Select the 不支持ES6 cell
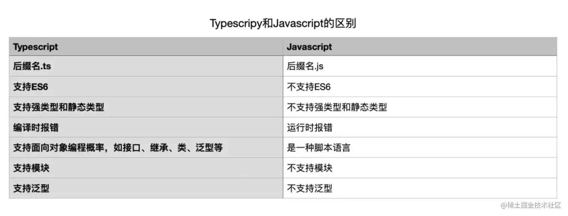Viewport: 568px width, 216px height. tap(420, 87)
